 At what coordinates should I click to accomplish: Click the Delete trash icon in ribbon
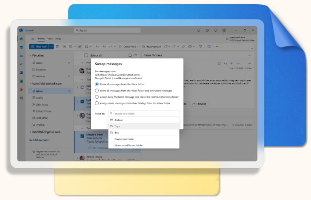(x=58, y=46)
